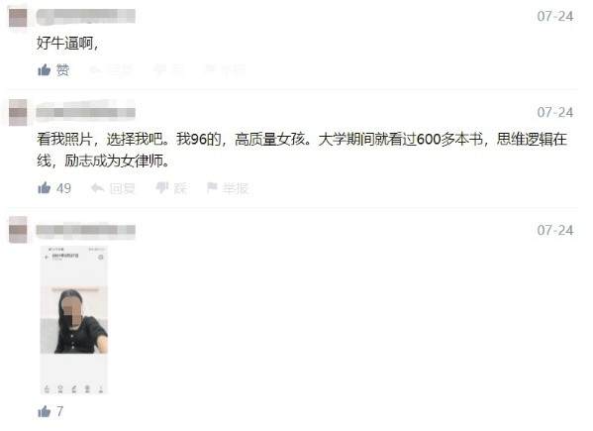The height and width of the screenshot is (431, 593).
Task: Click the 踩 label under the second comment
Action: point(180,188)
